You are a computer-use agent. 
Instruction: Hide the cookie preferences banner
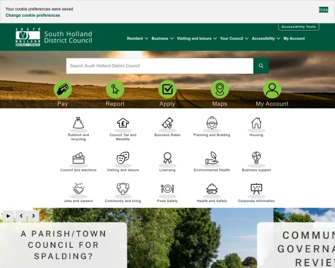pos(323,9)
